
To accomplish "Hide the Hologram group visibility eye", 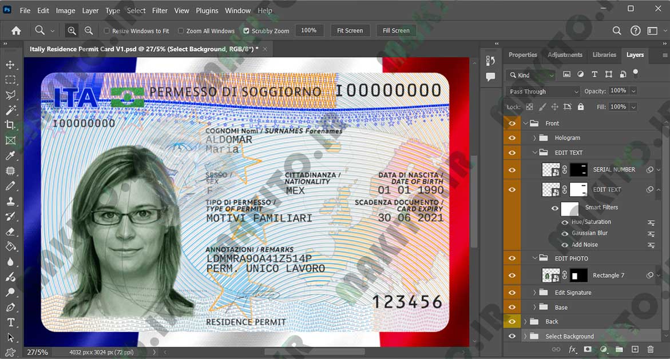I will (512, 138).
